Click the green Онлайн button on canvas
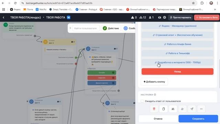This screenshot has width=220, height=124. point(102,73)
